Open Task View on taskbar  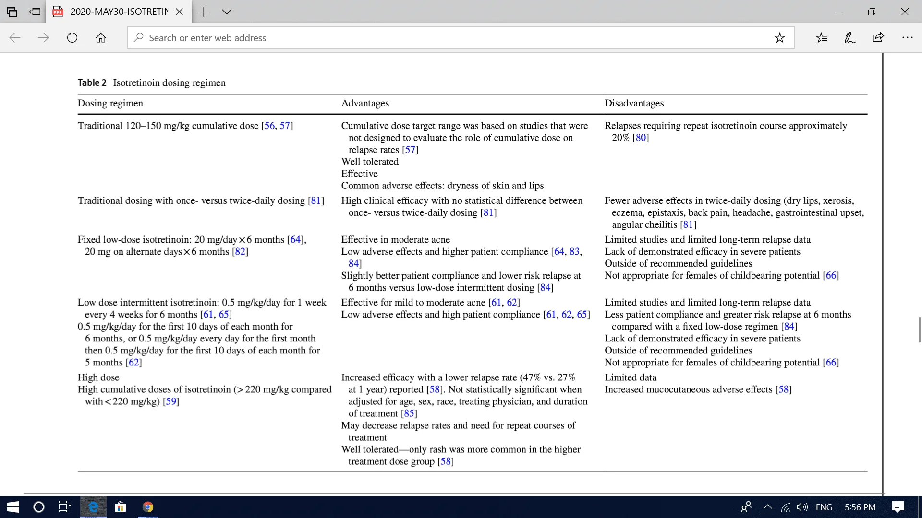click(x=65, y=507)
